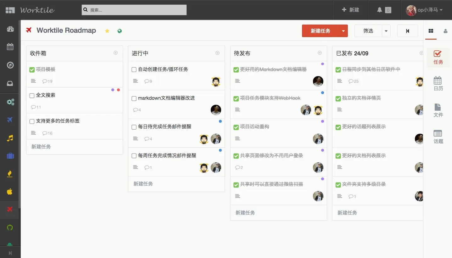Open the task titled 独立的文档详情页
The image size is (452, 258).
(x=361, y=98)
